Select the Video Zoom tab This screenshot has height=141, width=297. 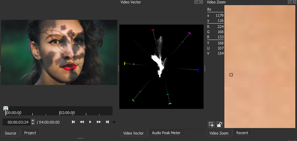(219, 133)
